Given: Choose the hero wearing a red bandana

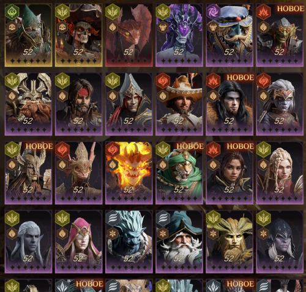Looking at the screenshot, I should point(78,104).
